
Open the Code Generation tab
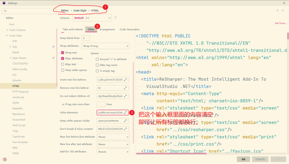point(129,29)
